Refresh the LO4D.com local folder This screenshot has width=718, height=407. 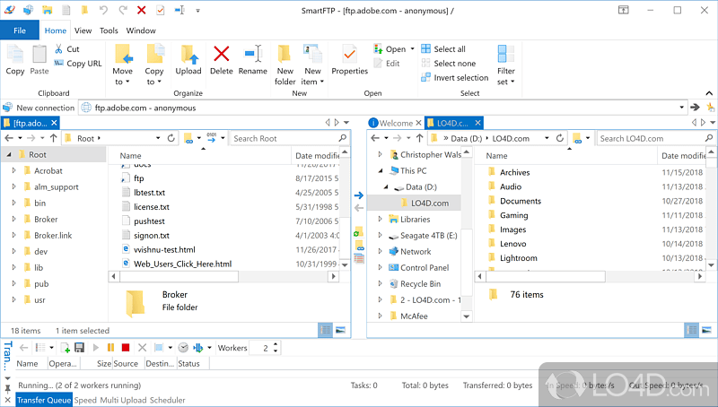coord(559,138)
